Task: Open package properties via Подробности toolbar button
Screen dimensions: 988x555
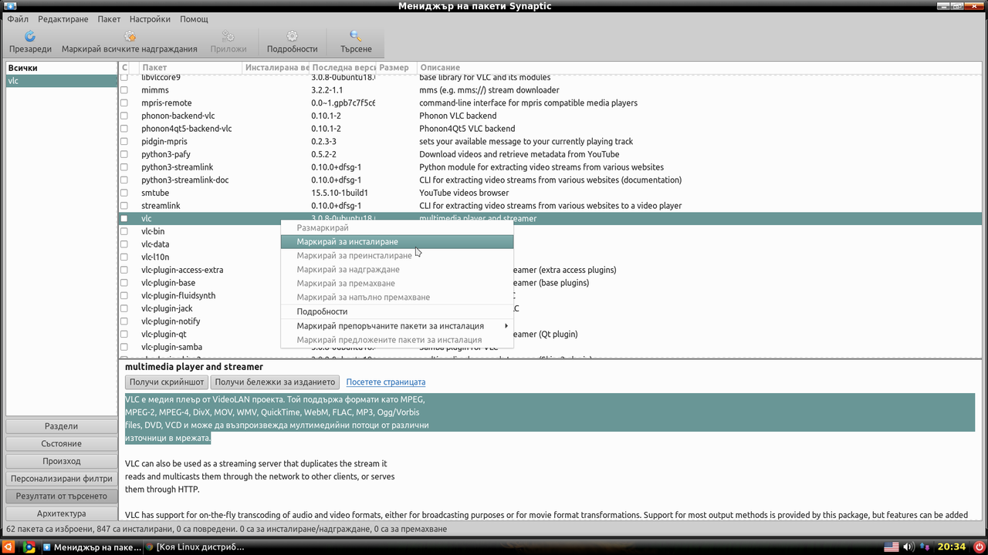Action: pos(292,42)
